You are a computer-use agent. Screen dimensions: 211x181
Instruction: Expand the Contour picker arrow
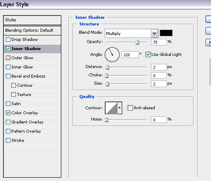(x=120, y=108)
